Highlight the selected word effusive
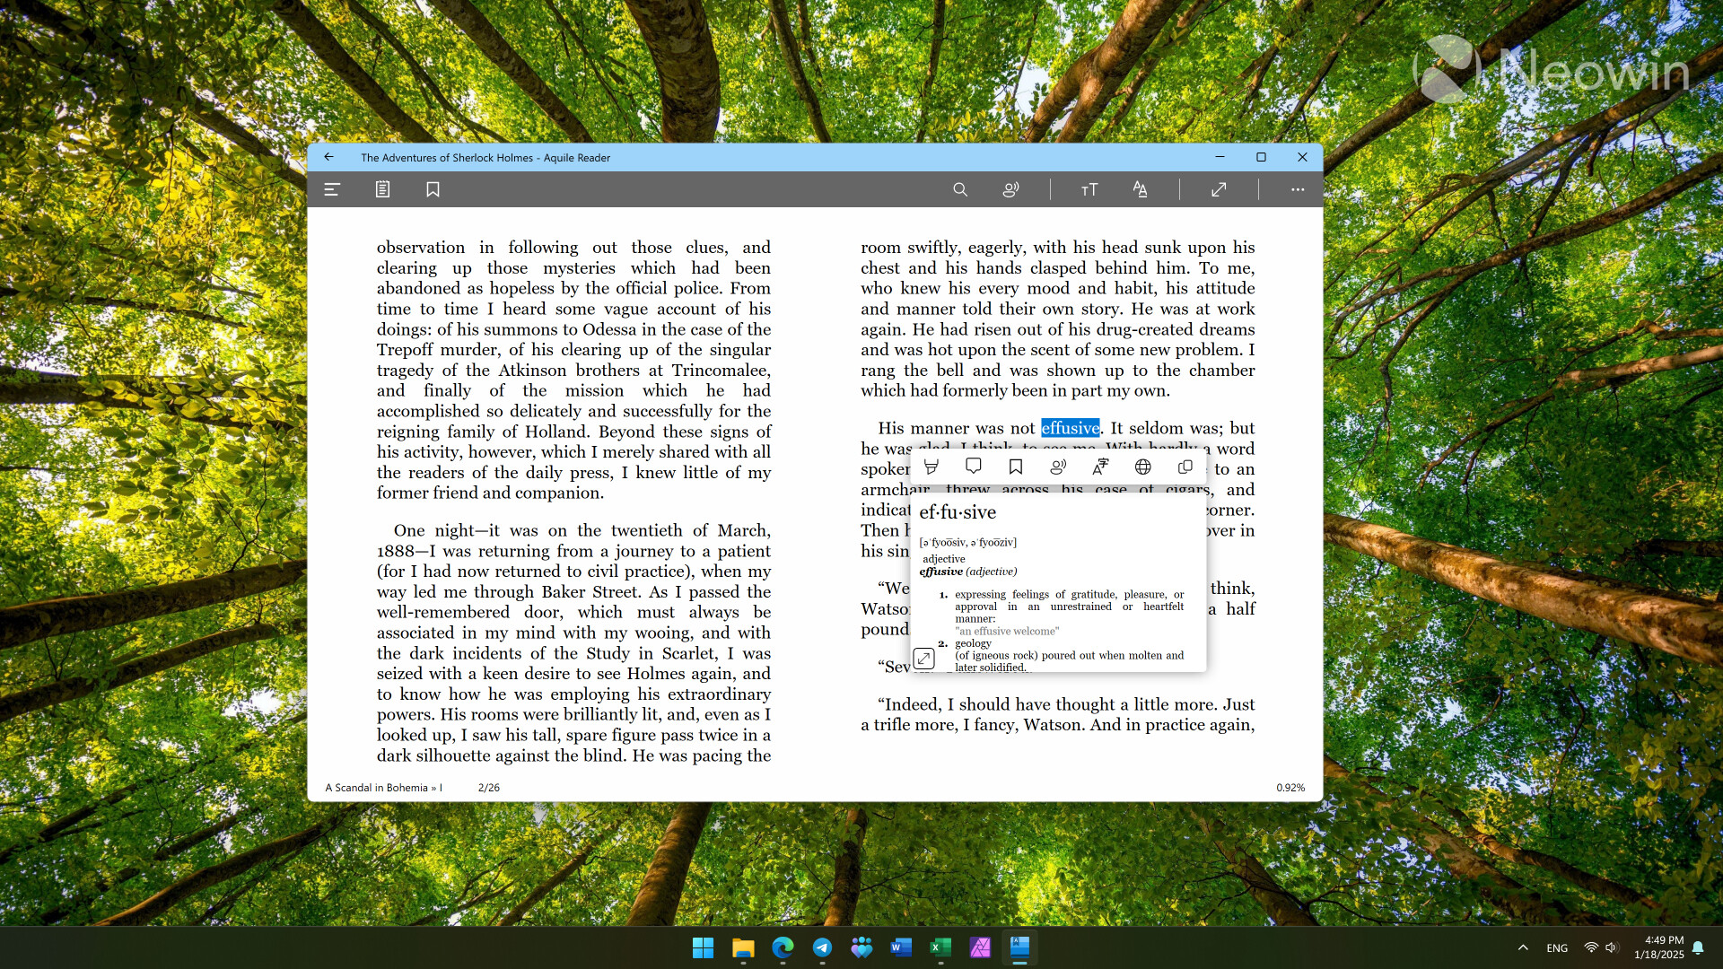Image resolution: width=1723 pixels, height=969 pixels. coord(931,467)
